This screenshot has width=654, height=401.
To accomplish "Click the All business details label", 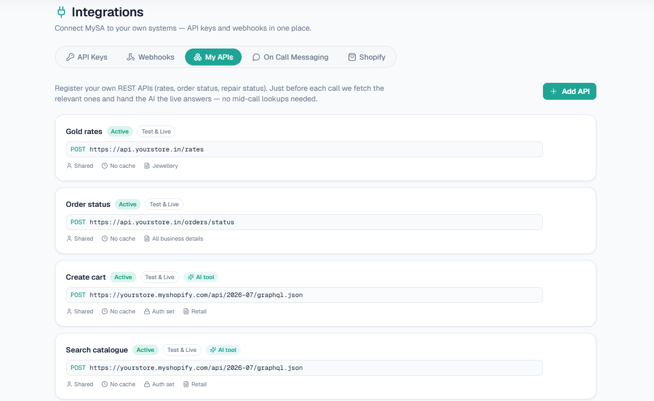I will point(178,238).
